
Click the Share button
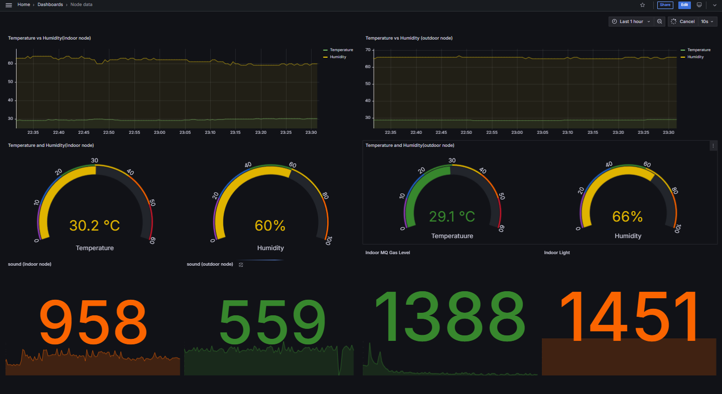[665, 5]
